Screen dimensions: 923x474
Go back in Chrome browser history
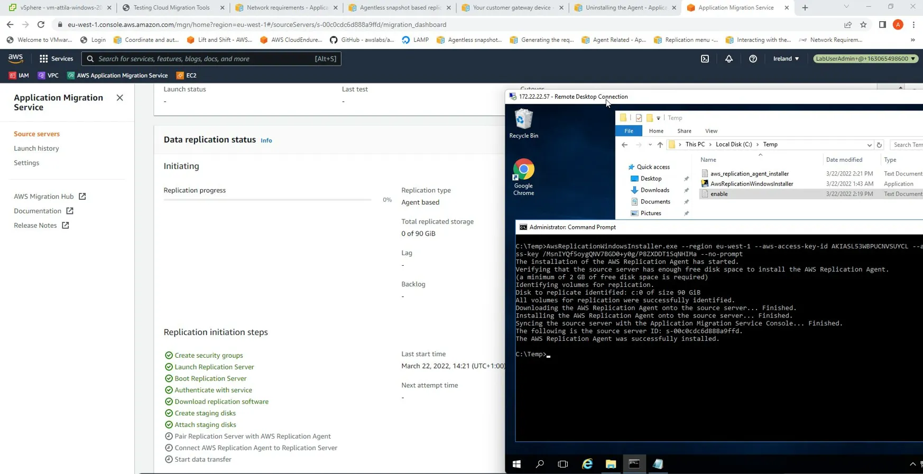pyautogui.click(x=10, y=24)
